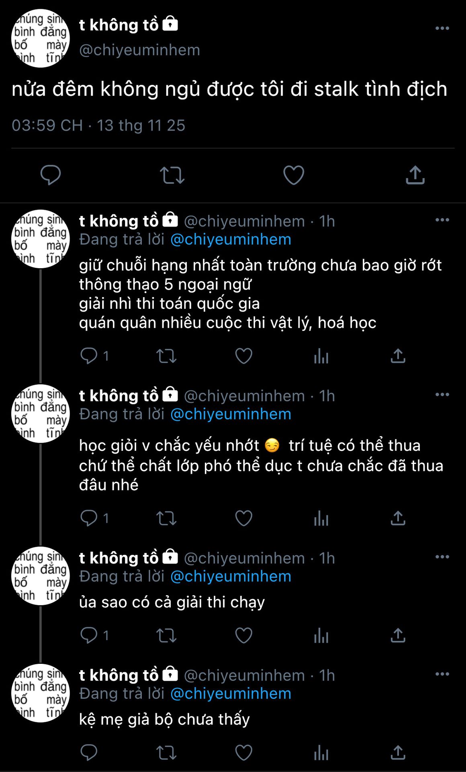Reply to the tweet about lớp phó thể dục
This screenshot has height=772, width=466.
tap(89, 518)
